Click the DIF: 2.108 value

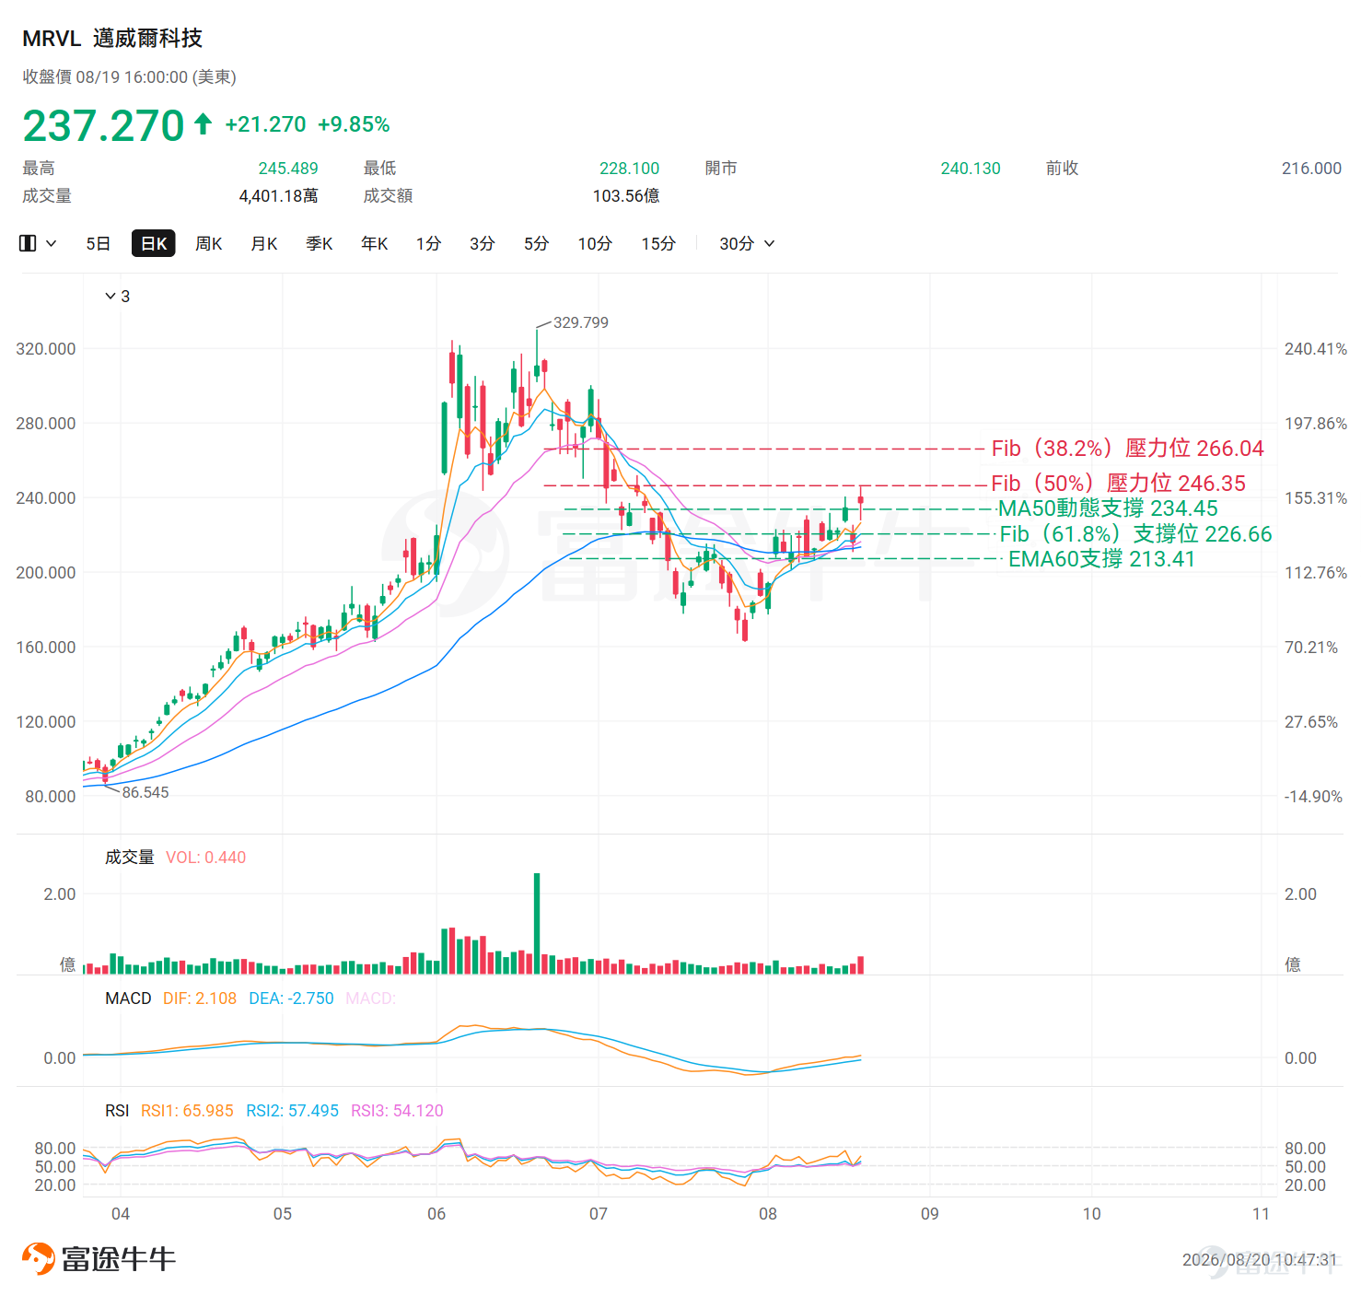(x=200, y=998)
